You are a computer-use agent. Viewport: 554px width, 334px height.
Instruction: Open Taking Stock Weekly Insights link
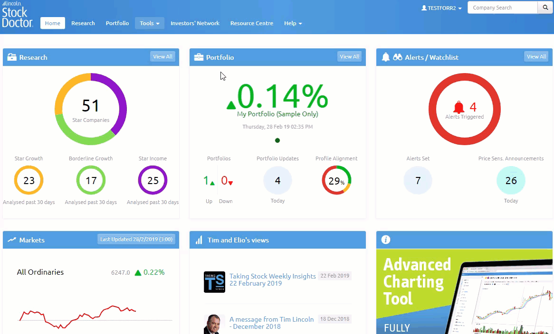pyautogui.click(x=272, y=280)
